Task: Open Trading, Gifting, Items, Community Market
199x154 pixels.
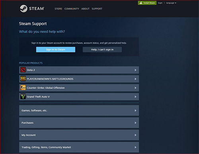Action: [79, 147]
